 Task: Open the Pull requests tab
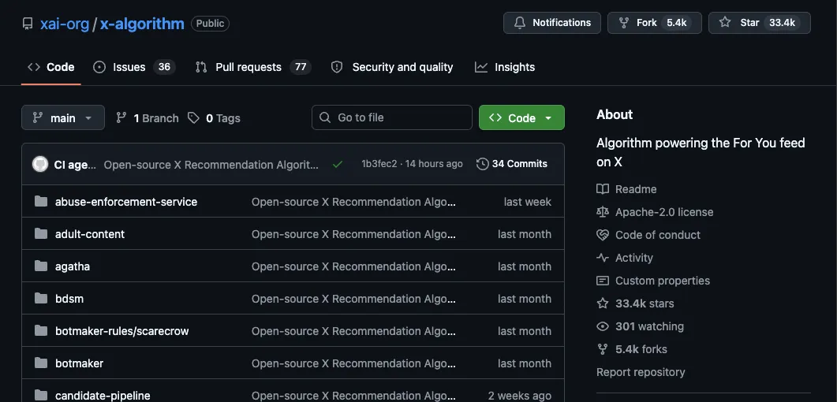tap(253, 67)
